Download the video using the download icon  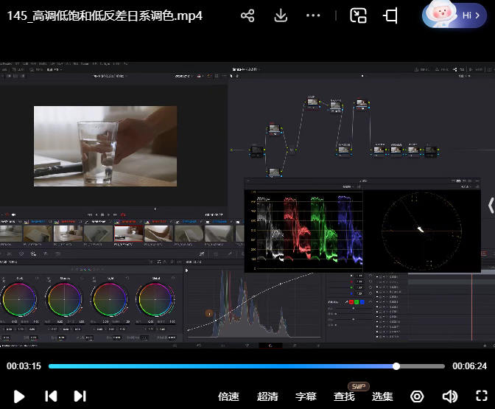click(281, 15)
